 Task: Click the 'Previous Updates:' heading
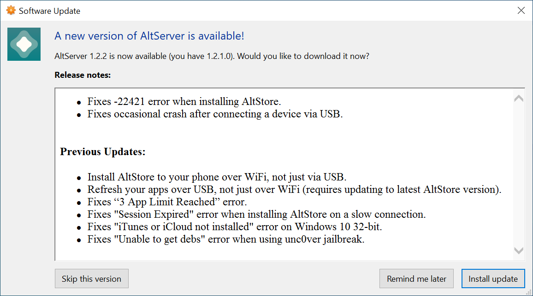(x=103, y=152)
